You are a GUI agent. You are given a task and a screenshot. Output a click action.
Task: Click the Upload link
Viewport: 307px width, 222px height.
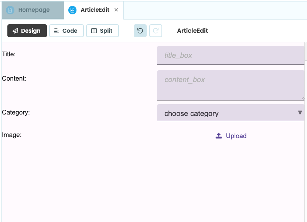tap(236, 135)
